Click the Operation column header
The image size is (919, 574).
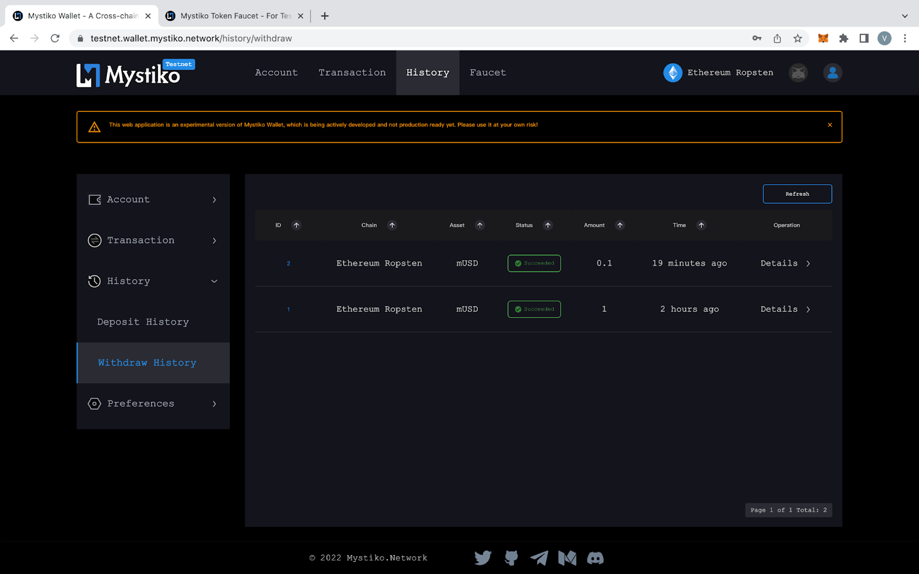pos(786,225)
